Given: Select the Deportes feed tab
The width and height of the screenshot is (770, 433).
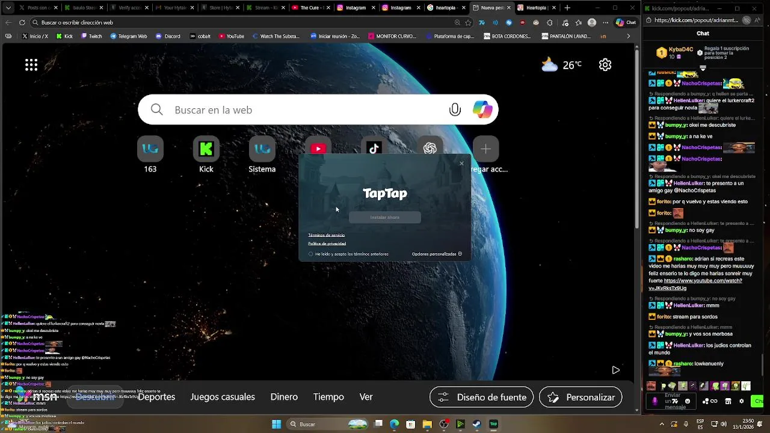Looking at the screenshot, I should (x=156, y=397).
